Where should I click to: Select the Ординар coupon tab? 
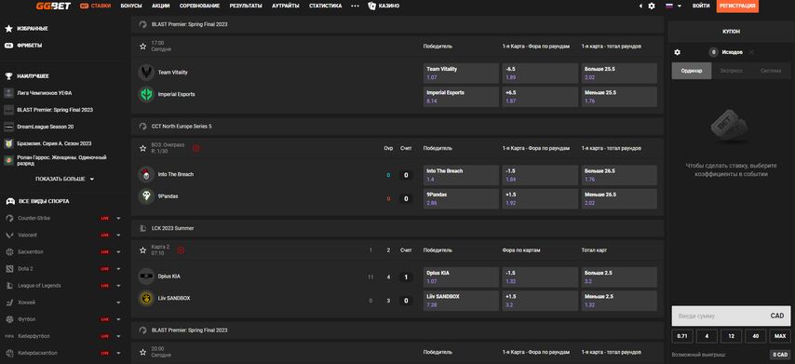point(692,71)
